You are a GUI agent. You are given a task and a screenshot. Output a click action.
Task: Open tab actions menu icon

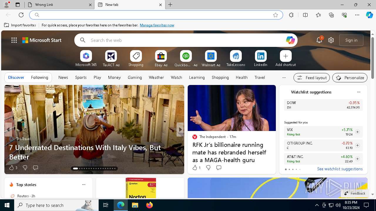[18, 5]
